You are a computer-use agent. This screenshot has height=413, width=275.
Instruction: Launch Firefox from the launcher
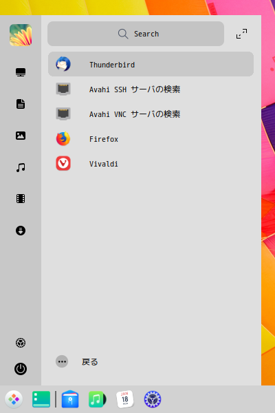[x=151, y=139]
